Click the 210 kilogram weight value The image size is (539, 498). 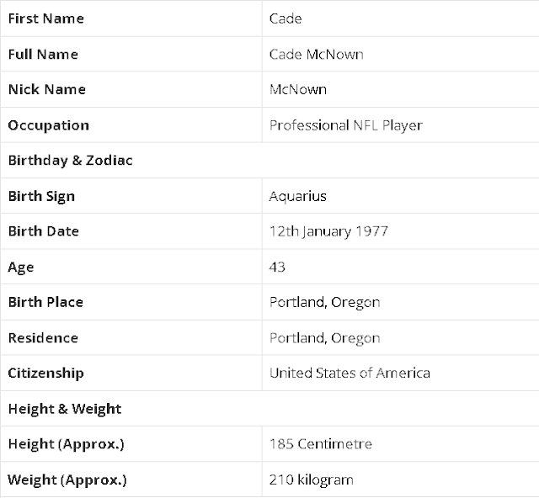pyautogui.click(x=311, y=480)
